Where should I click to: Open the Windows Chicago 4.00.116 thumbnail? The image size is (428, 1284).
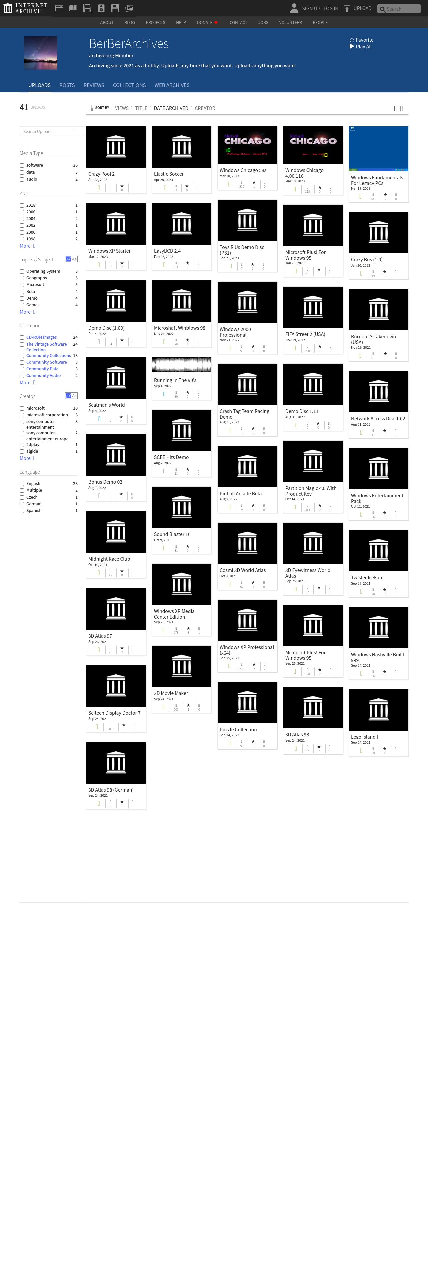(x=313, y=145)
